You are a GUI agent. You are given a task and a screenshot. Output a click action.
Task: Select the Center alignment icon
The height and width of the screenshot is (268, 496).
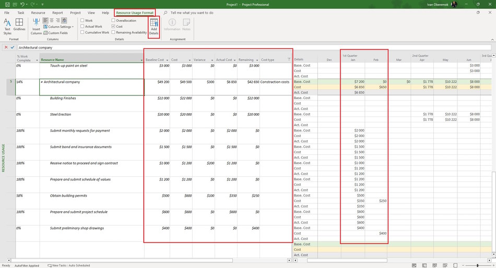(x=52, y=20)
